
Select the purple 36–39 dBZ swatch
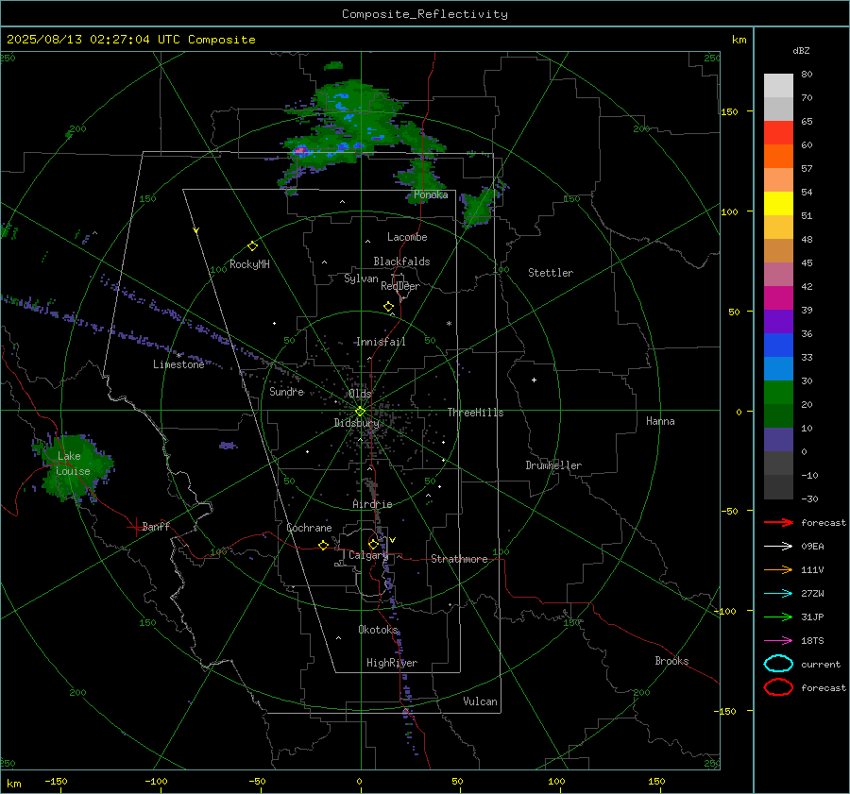pyautogui.click(x=778, y=322)
